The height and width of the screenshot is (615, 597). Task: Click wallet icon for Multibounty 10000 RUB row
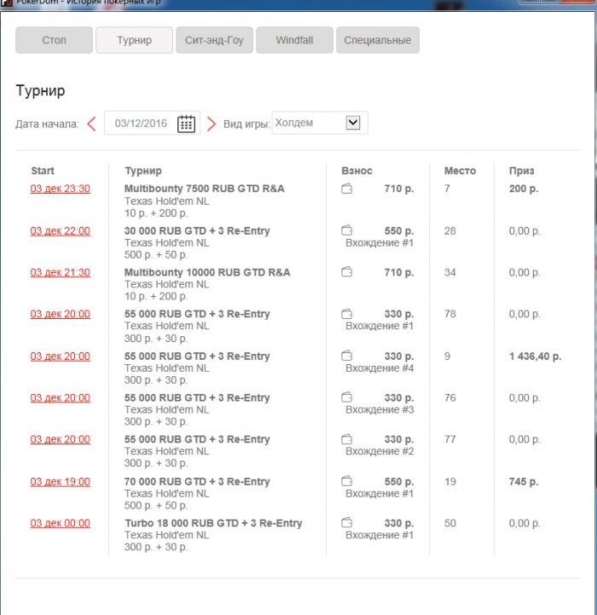[x=347, y=272]
